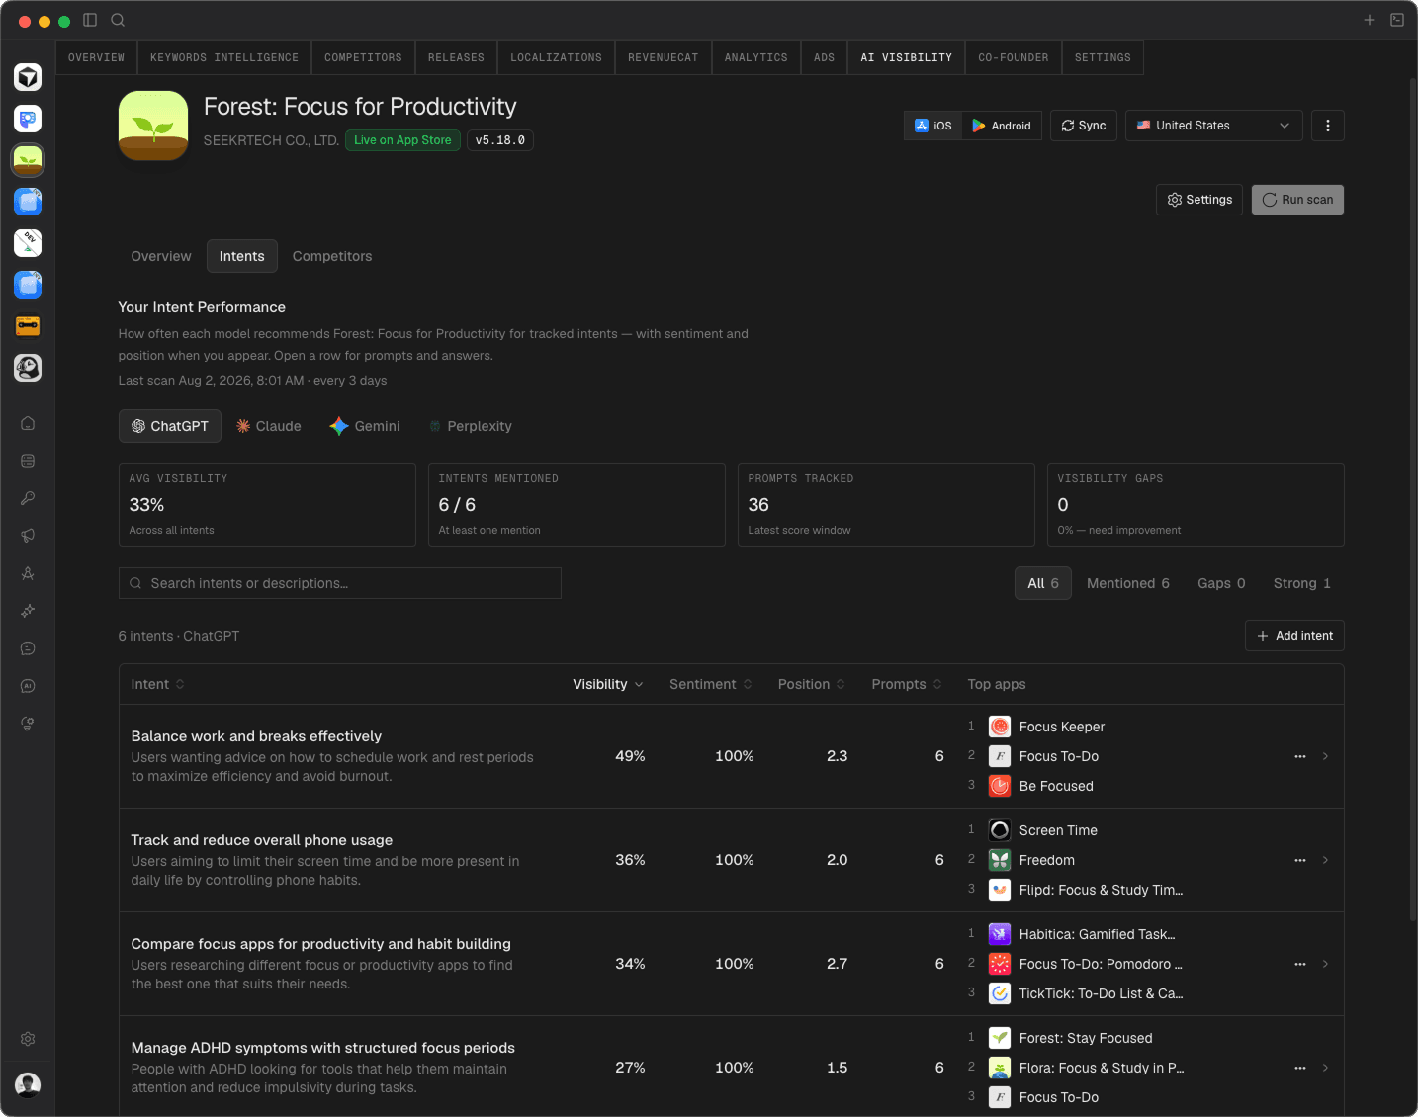The width and height of the screenshot is (1418, 1117).
Task: Click the Add intent button
Action: [x=1294, y=636]
